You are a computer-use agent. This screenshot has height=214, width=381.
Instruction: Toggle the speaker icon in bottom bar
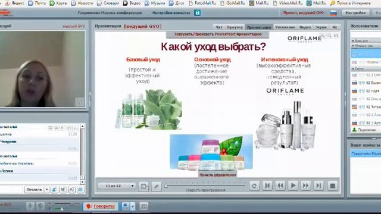click(40, 206)
